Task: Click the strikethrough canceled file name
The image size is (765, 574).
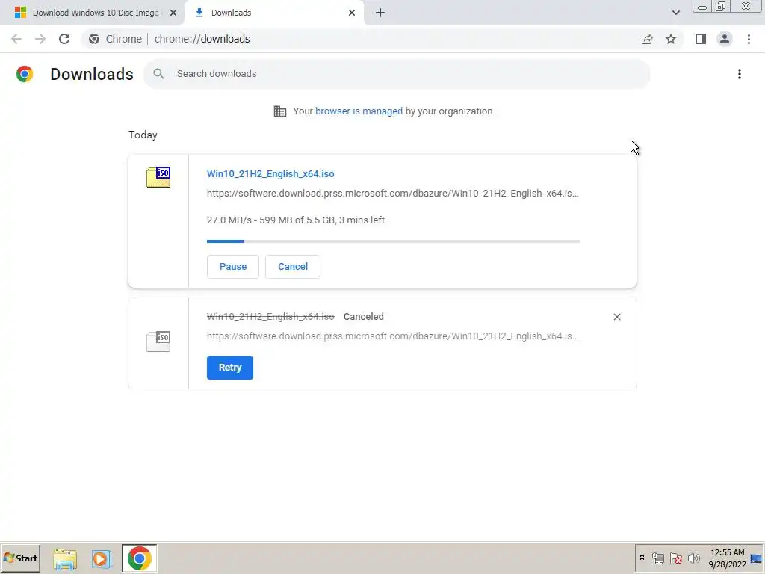Action: click(x=270, y=317)
